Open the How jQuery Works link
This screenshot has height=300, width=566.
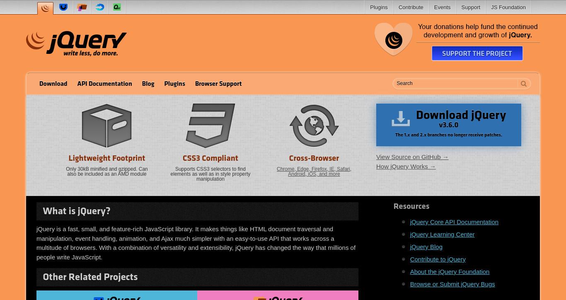click(406, 167)
